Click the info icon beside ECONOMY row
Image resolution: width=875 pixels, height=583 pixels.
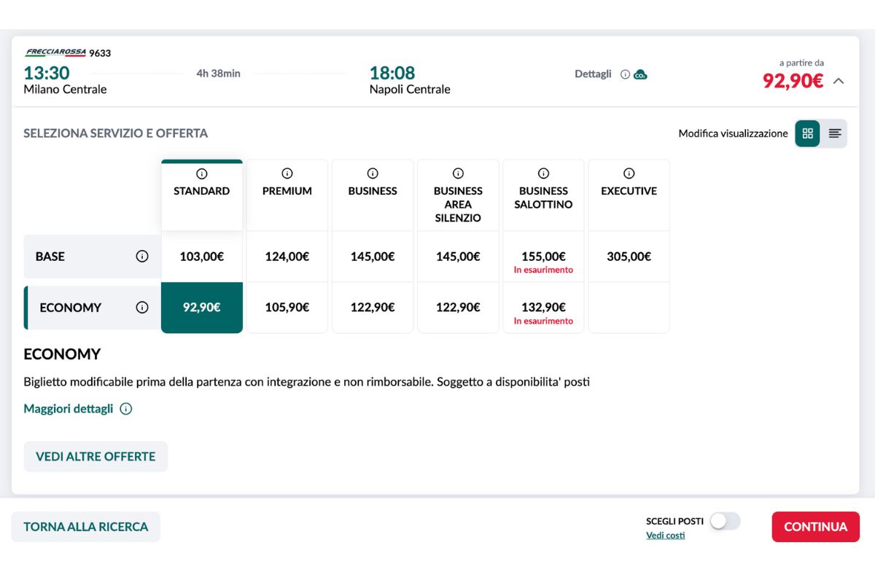pos(142,308)
